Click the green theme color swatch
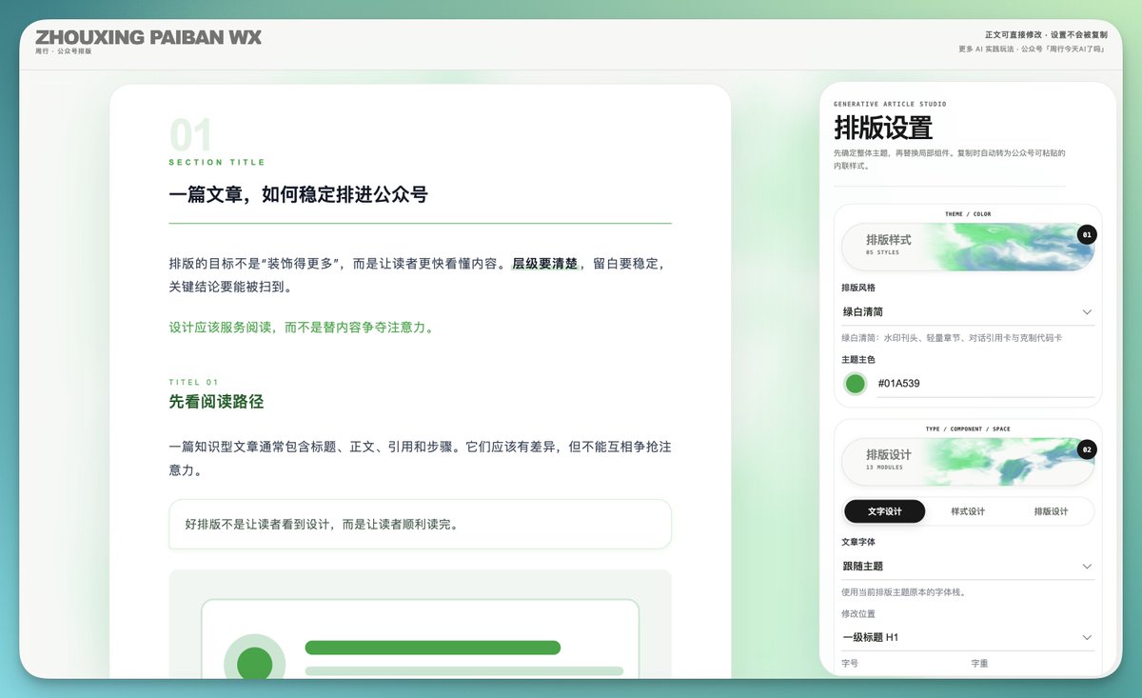This screenshot has width=1142, height=698. (x=856, y=384)
